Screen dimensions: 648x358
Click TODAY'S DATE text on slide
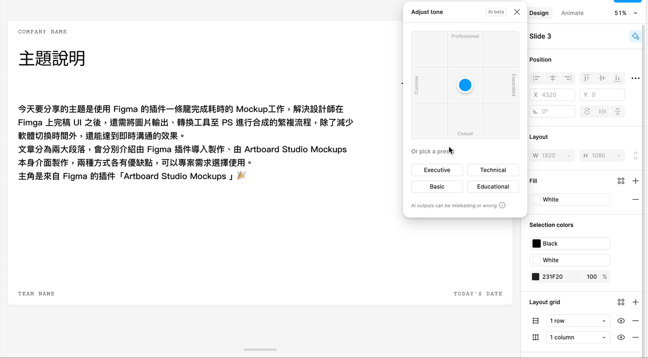click(x=478, y=294)
